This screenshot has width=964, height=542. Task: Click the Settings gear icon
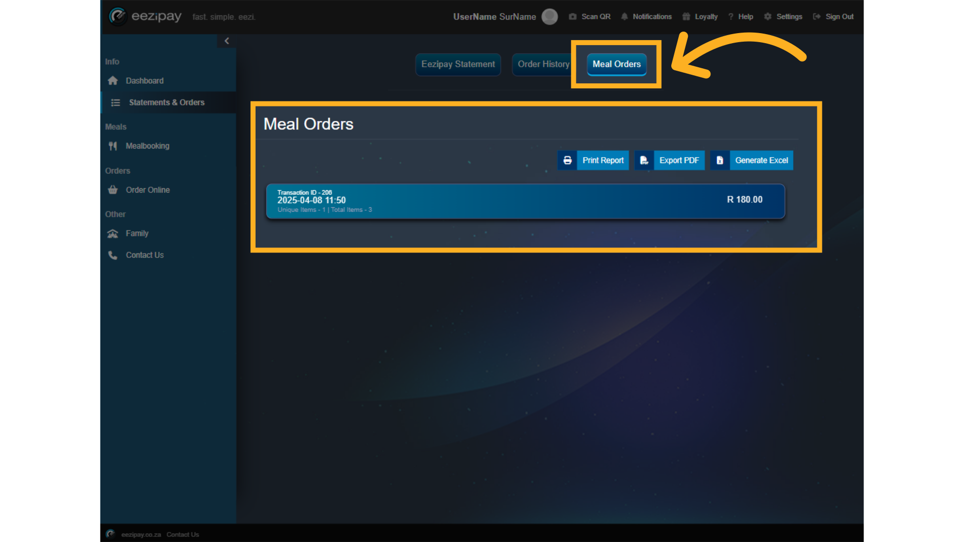pyautogui.click(x=768, y=17)
